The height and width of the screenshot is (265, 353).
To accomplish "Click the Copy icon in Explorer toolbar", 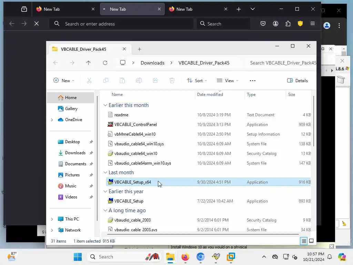I will (x=105, y=80).
